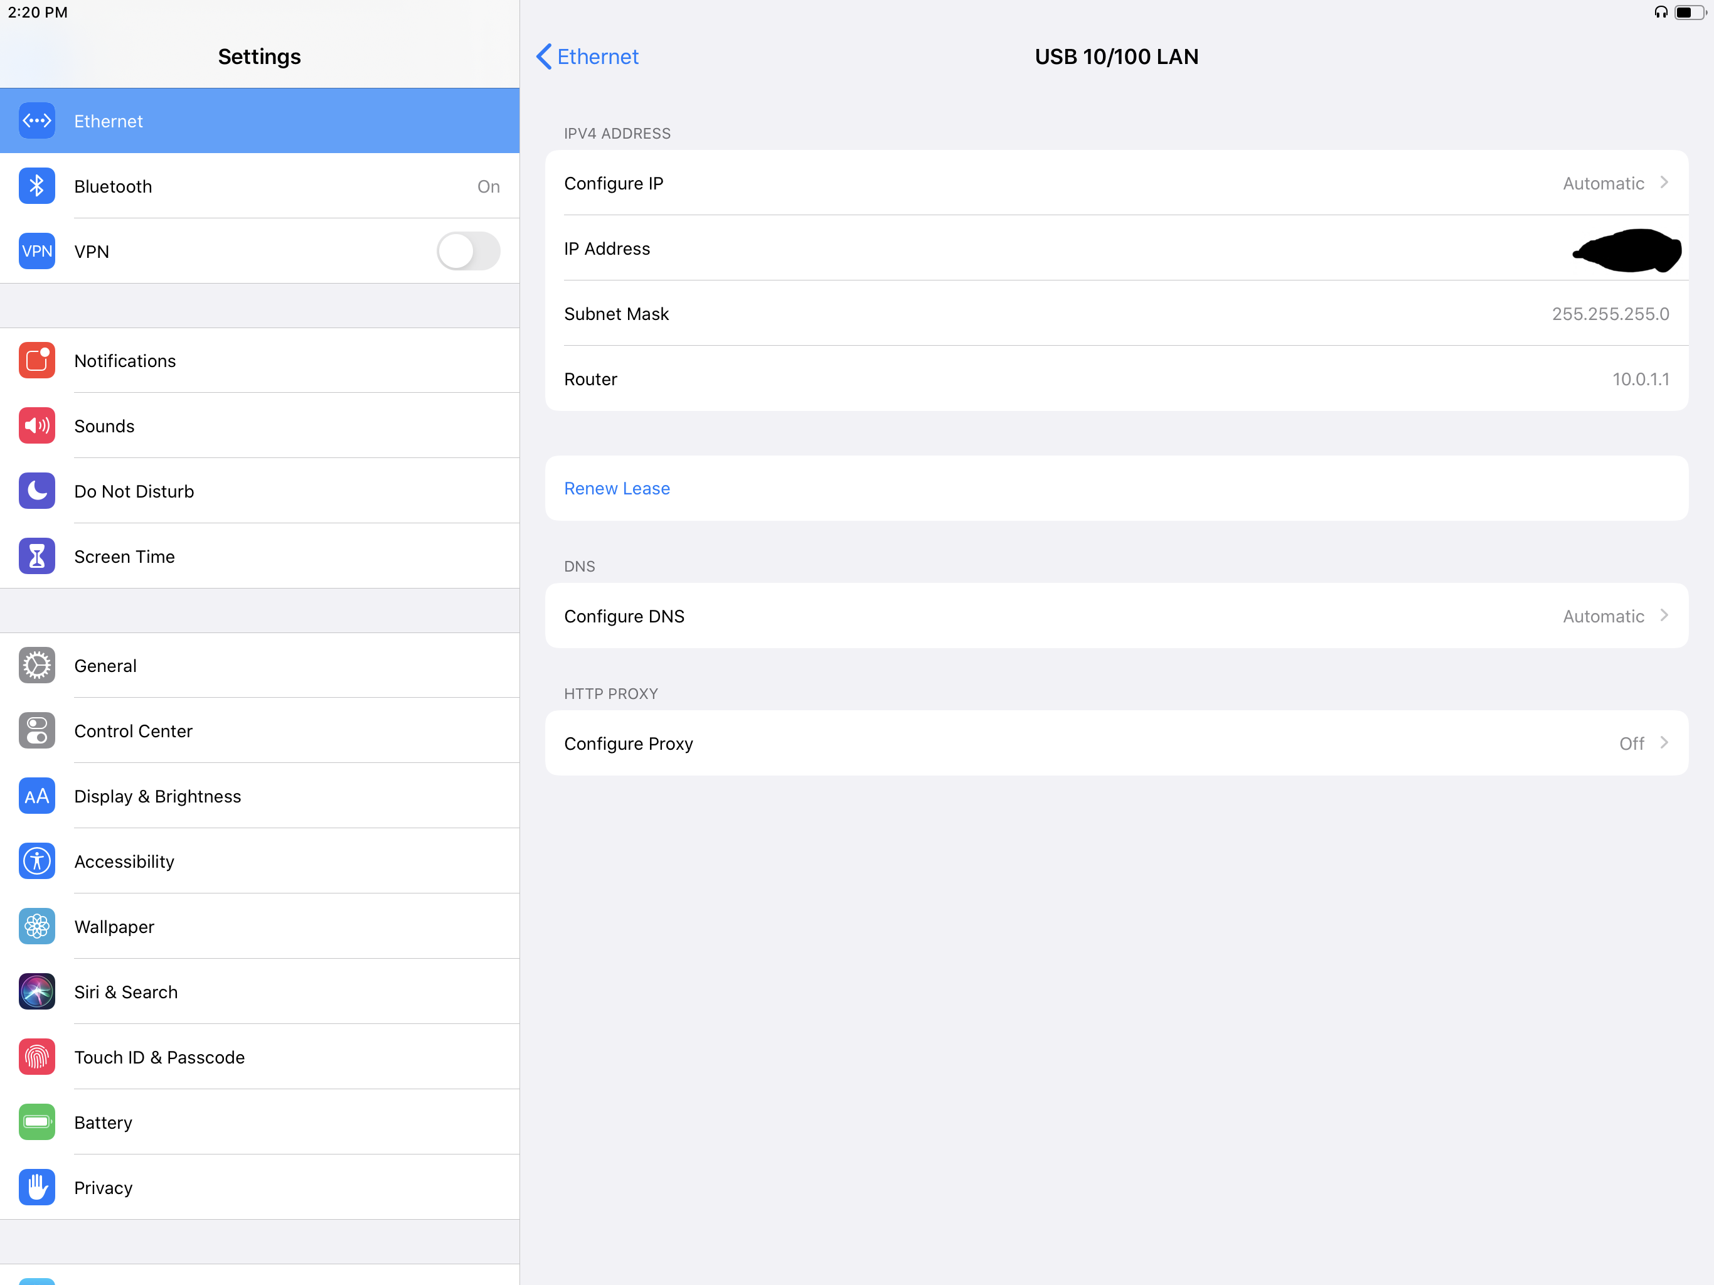The height and width of the screenshot is (1285, 1714).
Task: Open Touch ID & Passcode via fingerprint icon
Action: 36,1057
